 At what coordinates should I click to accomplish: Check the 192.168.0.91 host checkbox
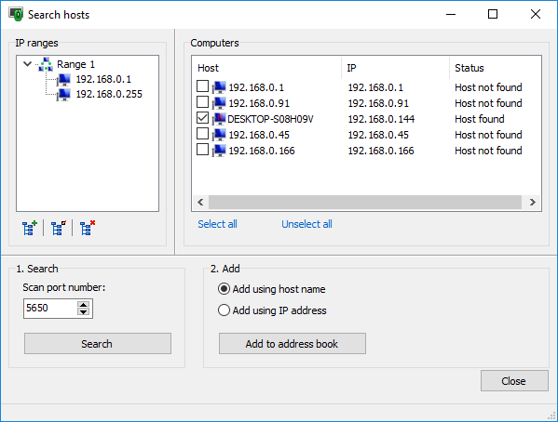202,102
